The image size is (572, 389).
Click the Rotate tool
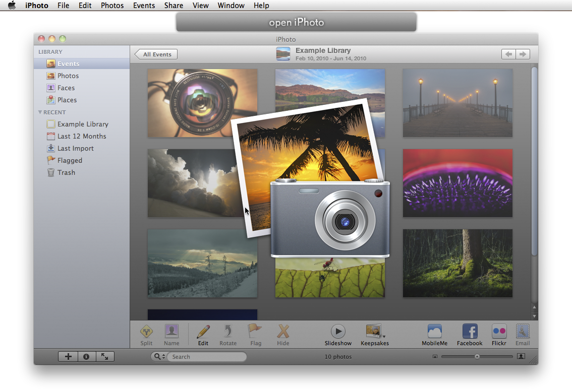click(228, 335)
